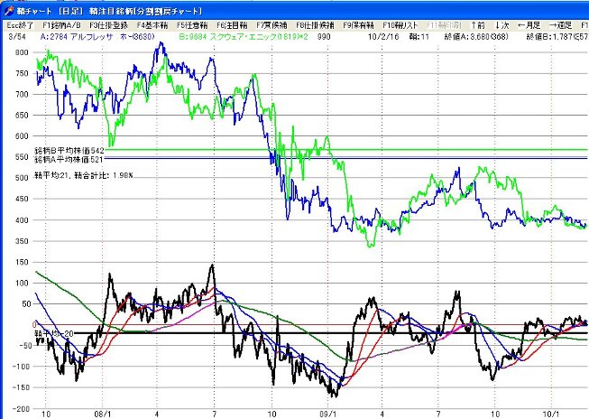
Task: Go to next pair with ↓次
Action: click(x=502, y=25)
